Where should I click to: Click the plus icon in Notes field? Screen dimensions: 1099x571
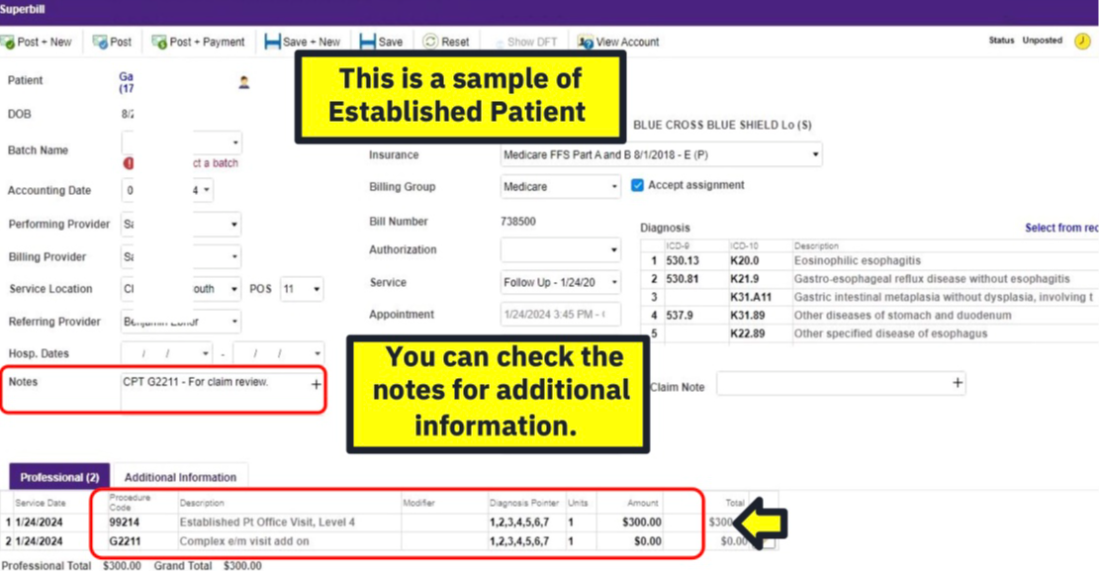[317, 384]
